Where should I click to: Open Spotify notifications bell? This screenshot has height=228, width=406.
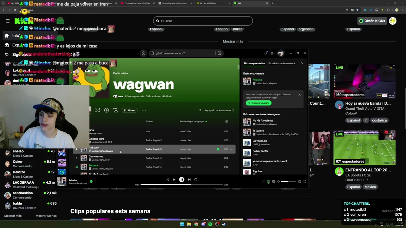(265, 53)
